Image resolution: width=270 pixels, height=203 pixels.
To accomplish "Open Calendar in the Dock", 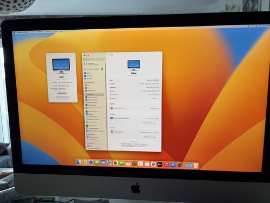I will pos(128,163).
